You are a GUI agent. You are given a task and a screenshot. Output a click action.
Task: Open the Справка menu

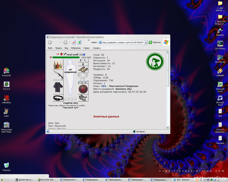[x=97, y=48]
